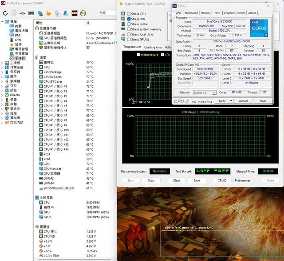Click the Validate button in CPU-Z

pos(243,101)
